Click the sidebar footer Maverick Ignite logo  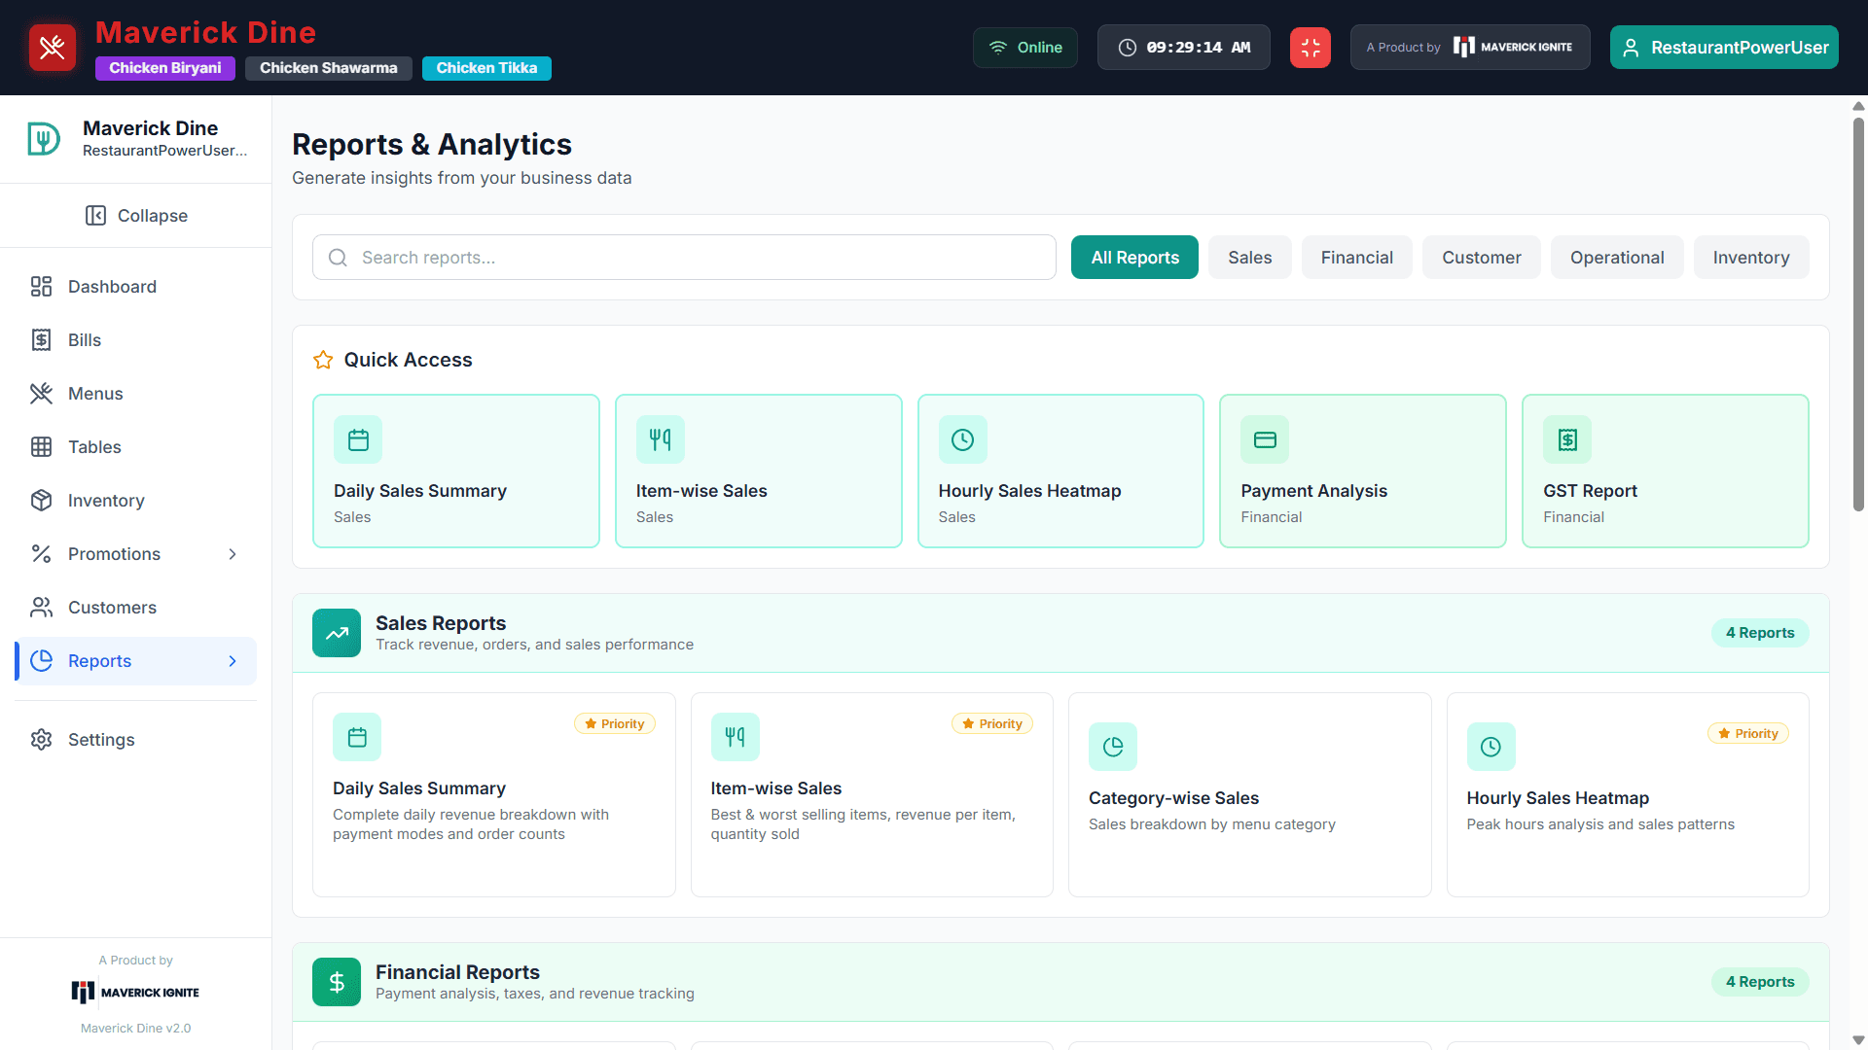pos(135,992)
